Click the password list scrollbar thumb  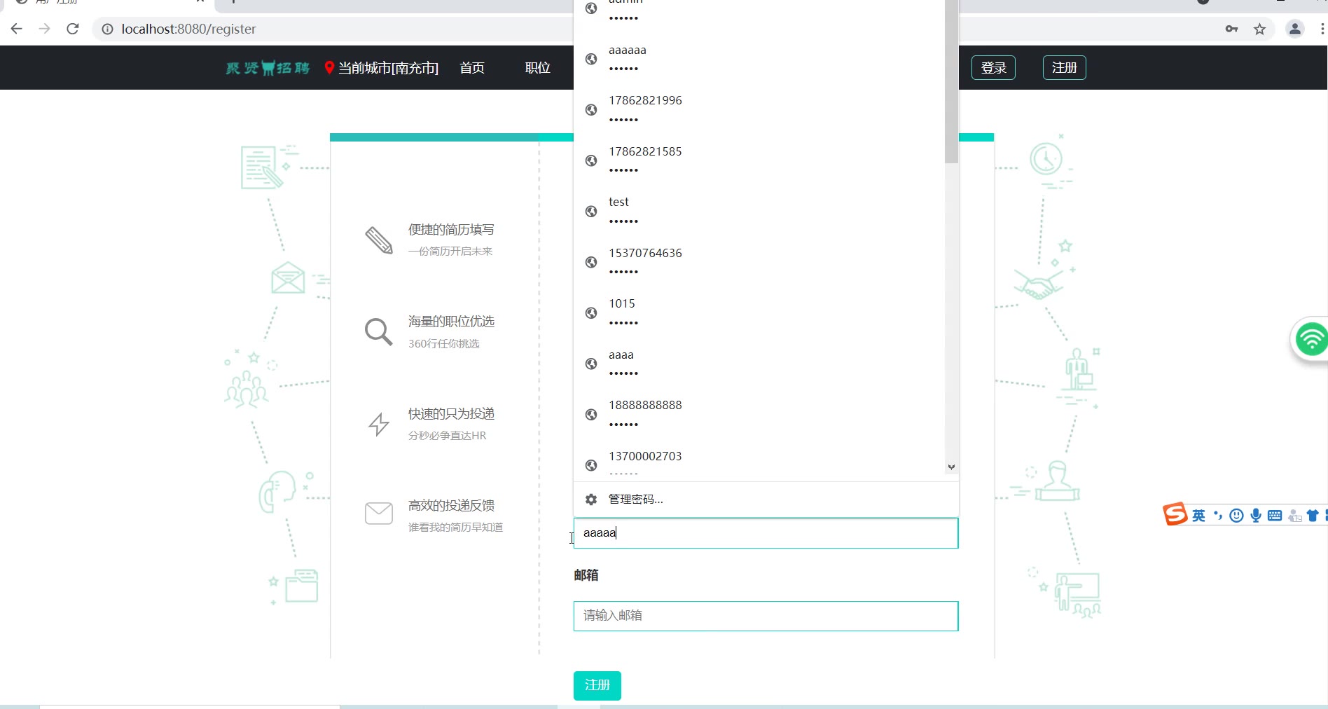click(x=951, y=81)
